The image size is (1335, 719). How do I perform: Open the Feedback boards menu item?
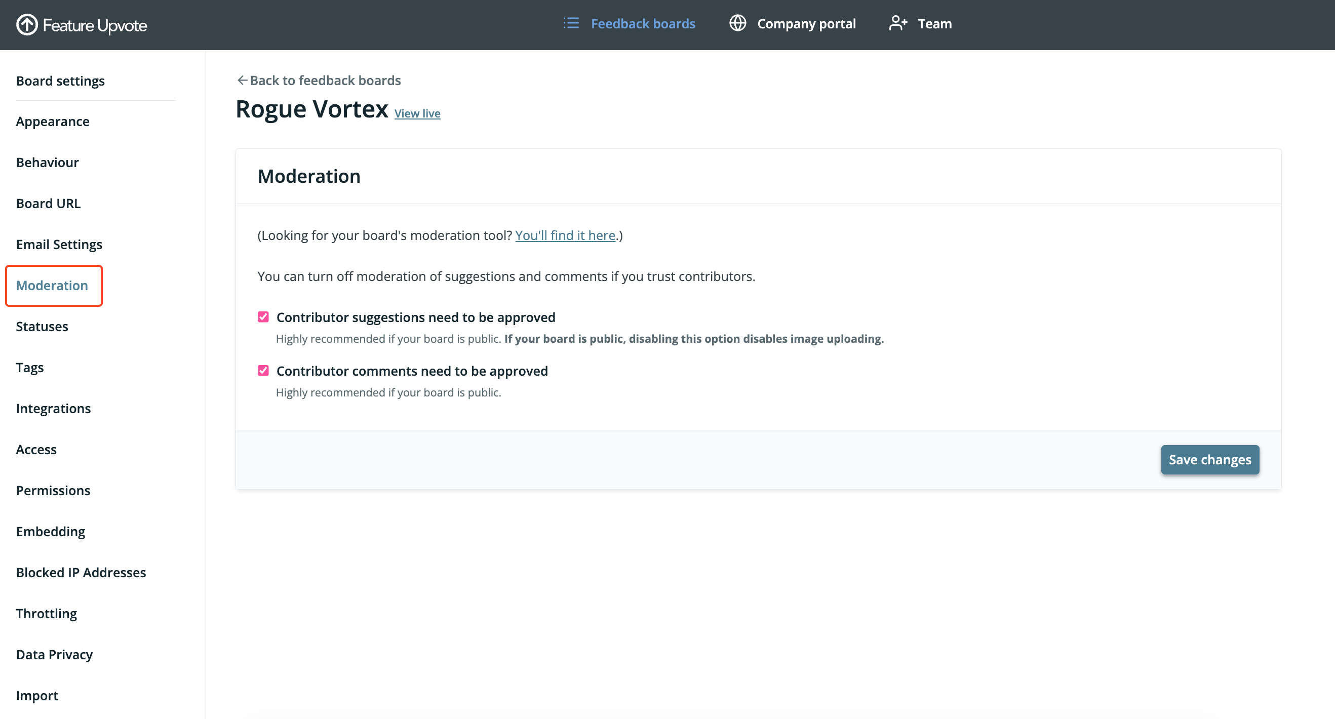click(643, 24)
